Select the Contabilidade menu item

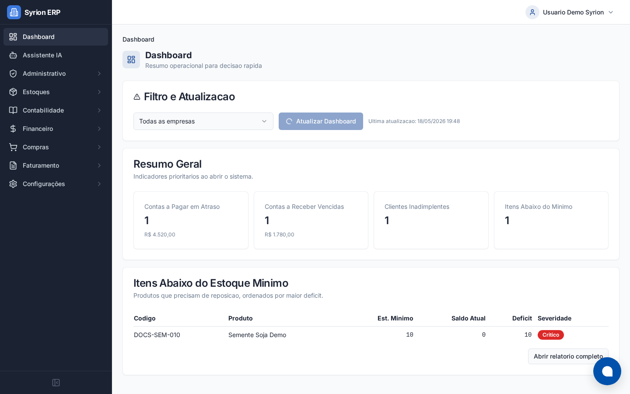[x=56, y=110]
